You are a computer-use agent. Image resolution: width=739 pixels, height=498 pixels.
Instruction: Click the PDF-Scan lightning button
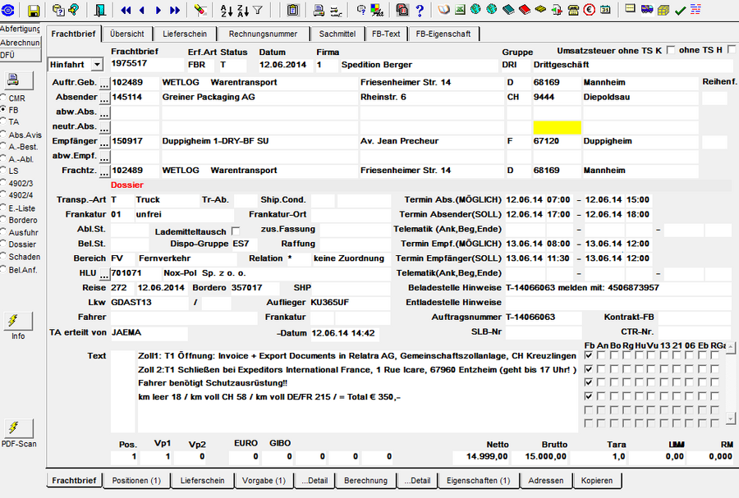(19, 428)
